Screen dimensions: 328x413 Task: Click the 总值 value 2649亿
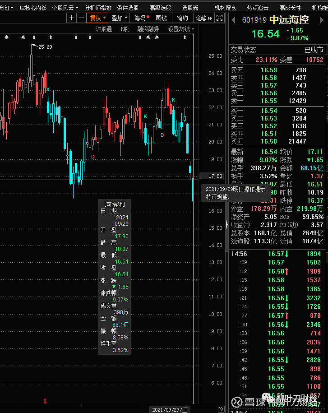coord(313,233)
